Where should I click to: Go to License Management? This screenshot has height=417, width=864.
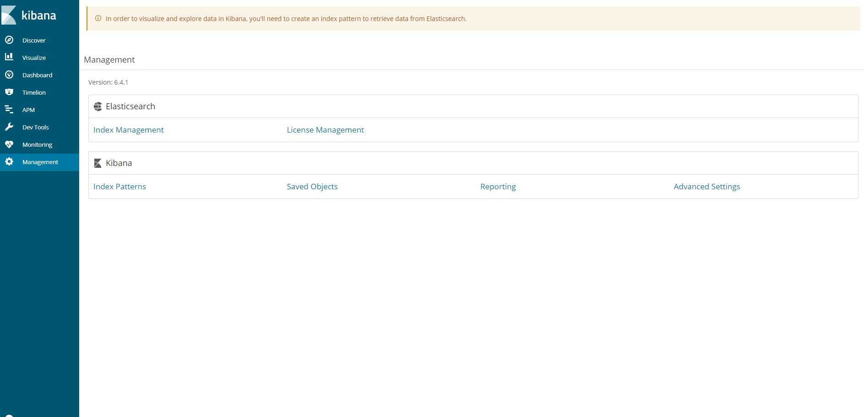click(325, 130)
